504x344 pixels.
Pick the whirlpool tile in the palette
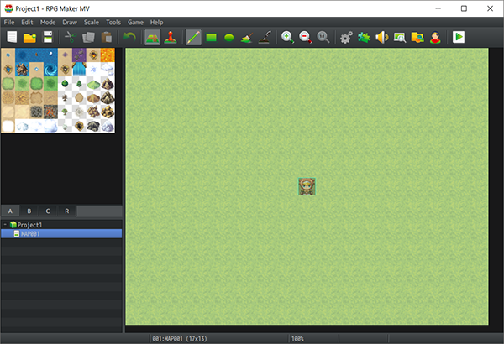(x=50, y=69)
